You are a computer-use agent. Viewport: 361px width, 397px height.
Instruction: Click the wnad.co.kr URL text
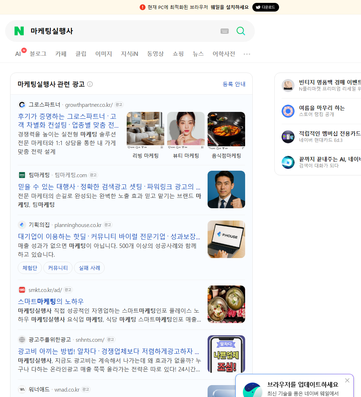pyautogui.click(x=67, y=390)
